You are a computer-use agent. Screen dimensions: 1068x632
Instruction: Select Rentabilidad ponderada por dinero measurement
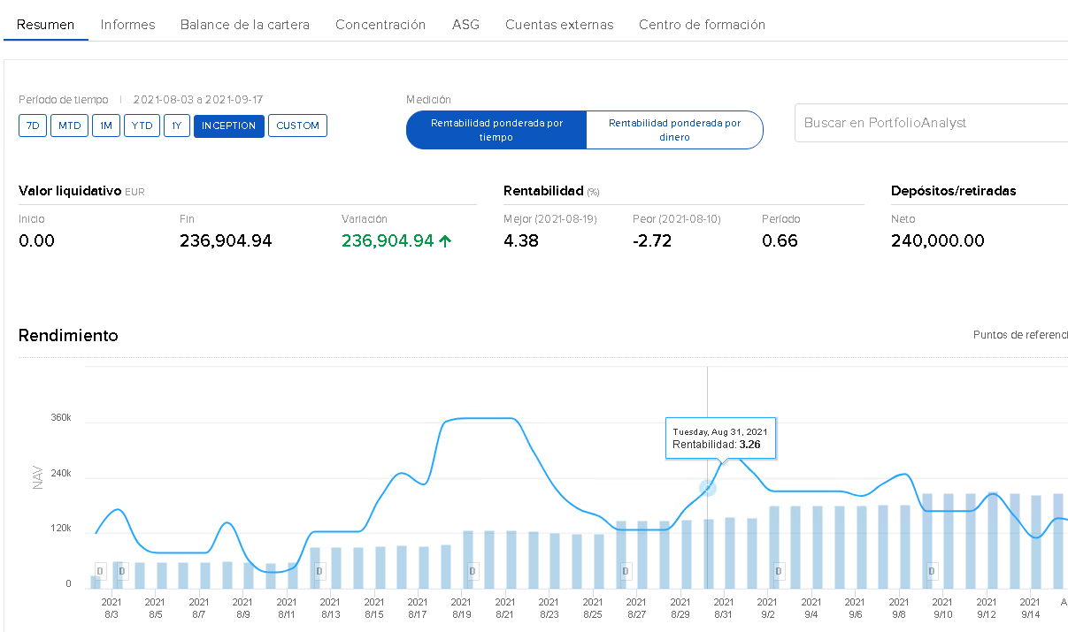(x=674, y=130)
